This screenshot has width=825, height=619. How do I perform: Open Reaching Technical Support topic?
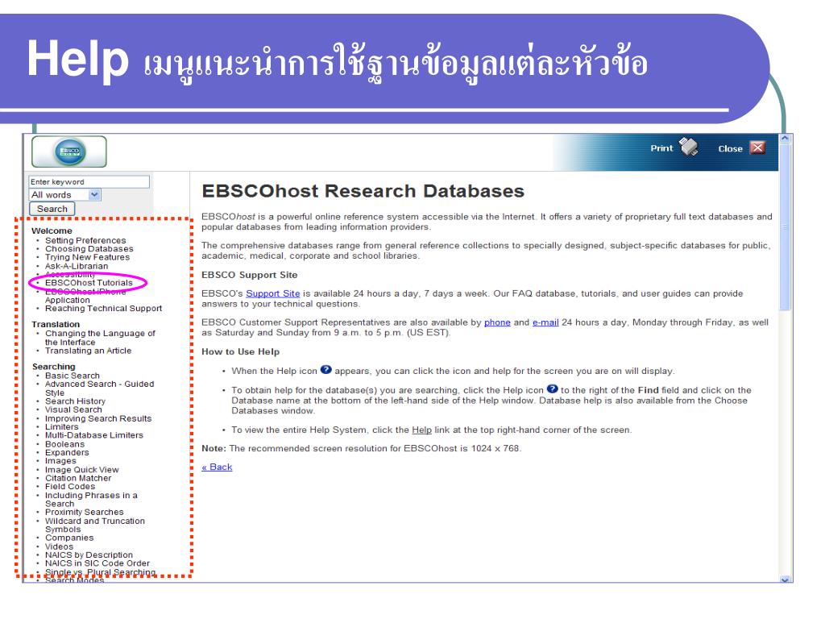(x=104, y=309)
